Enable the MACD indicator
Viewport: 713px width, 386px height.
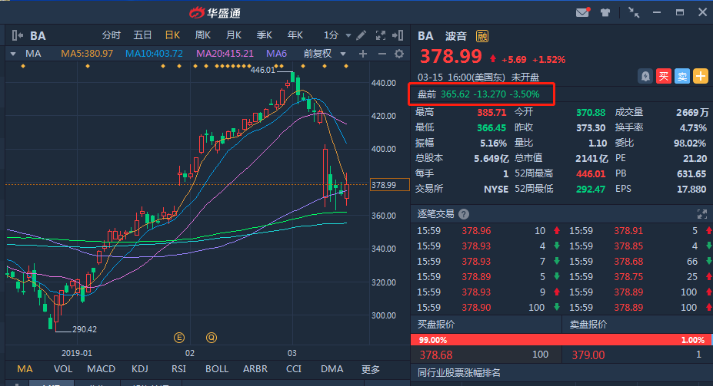(101, 369)
